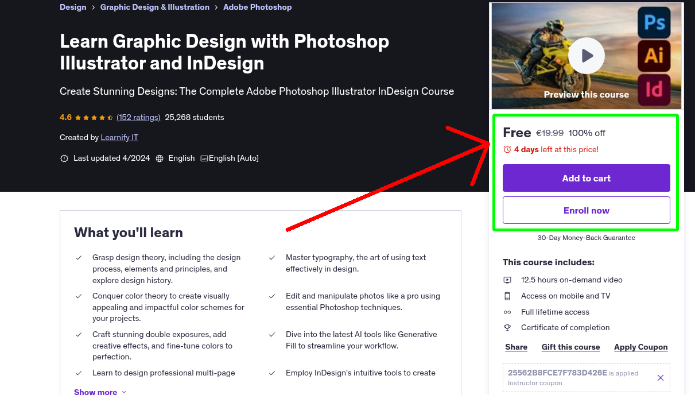Image resolution: width=695 pixels, height=395 pixels.
Task: Click the This course includes heading
Action: [x=549, y=262]
